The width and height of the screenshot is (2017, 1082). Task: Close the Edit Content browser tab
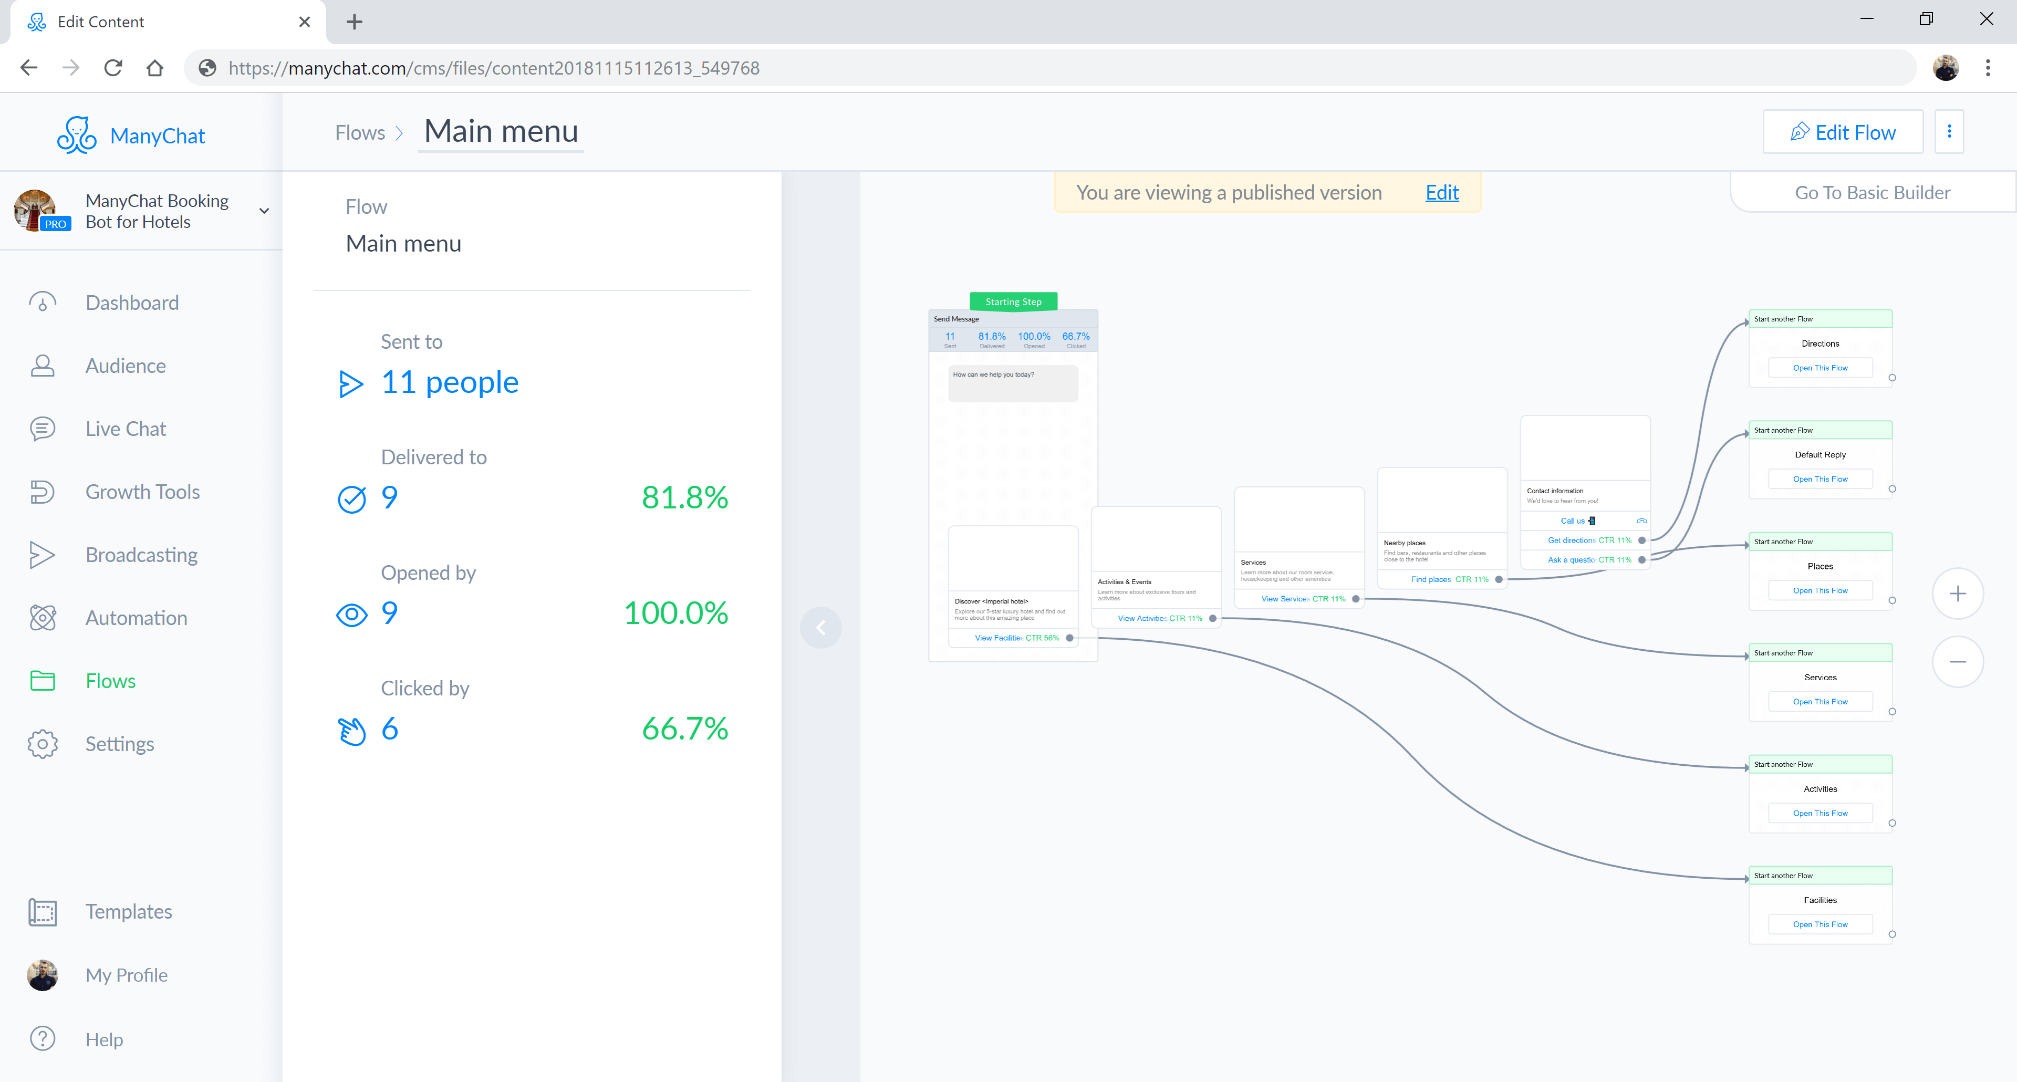click(x=305, y=22)
